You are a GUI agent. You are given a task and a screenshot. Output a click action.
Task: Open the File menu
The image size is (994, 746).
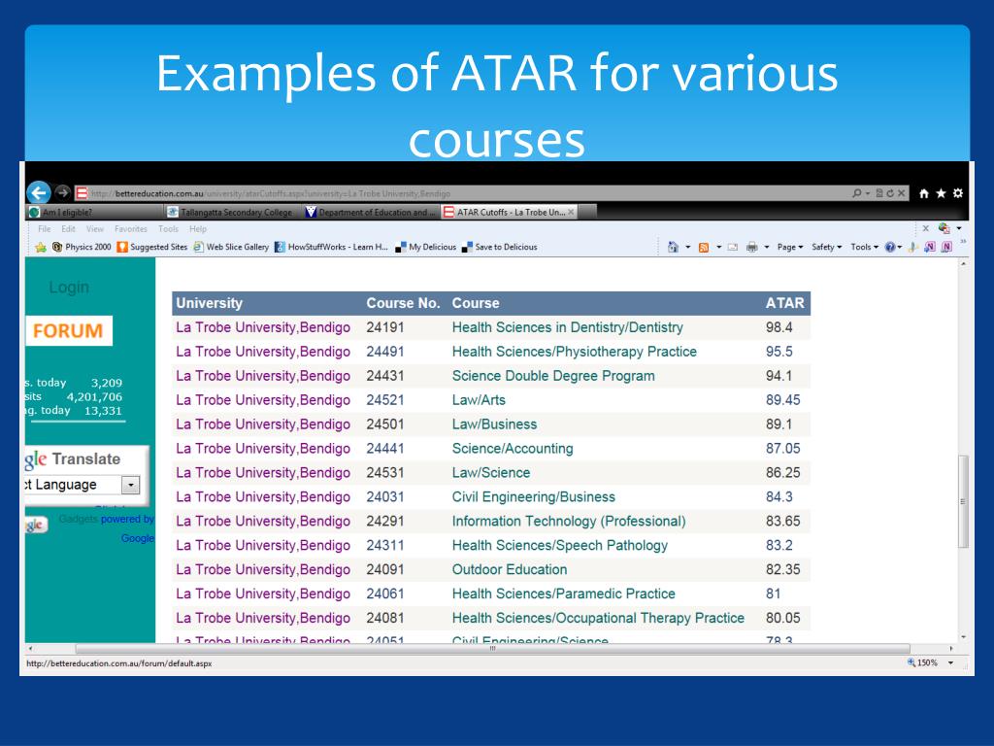(x=45, y=229)
